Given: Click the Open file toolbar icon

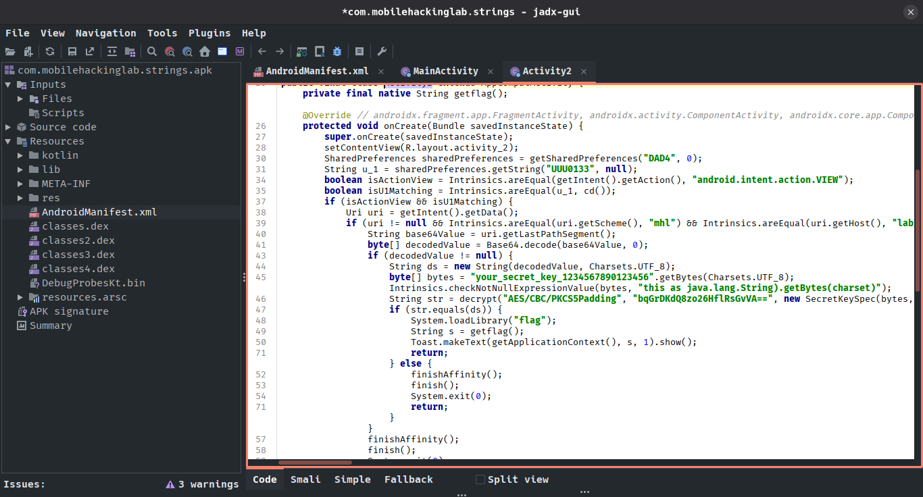Looking at the screenshot, I should pyautogui.click(x=9, y=51).
